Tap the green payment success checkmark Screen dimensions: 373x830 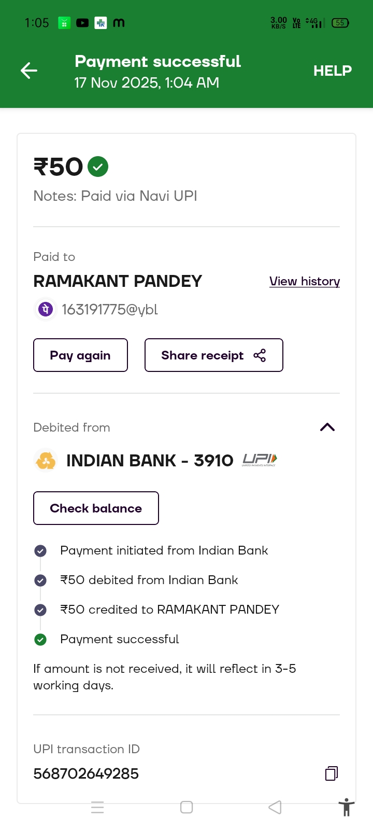tap(98, 167)
